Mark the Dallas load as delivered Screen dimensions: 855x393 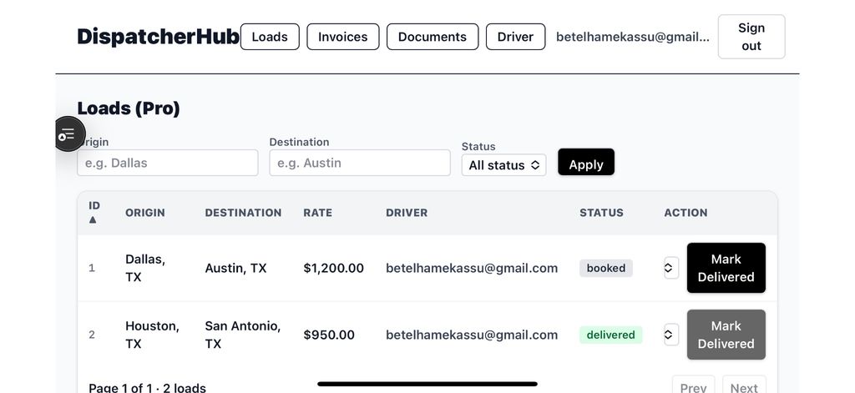[726, 268]
